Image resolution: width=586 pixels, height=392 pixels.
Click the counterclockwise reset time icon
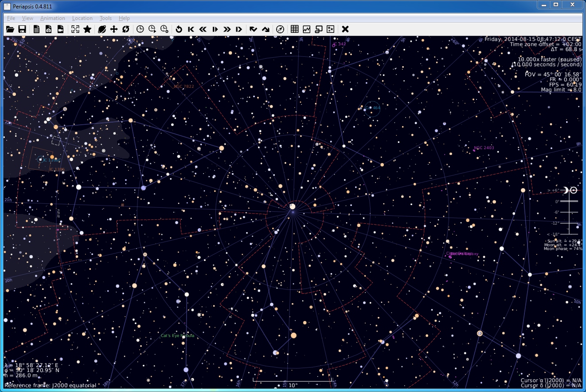[179, 29]
